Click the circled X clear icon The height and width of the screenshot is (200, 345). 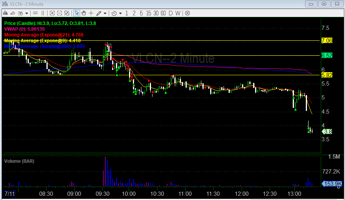pos(187,13)
